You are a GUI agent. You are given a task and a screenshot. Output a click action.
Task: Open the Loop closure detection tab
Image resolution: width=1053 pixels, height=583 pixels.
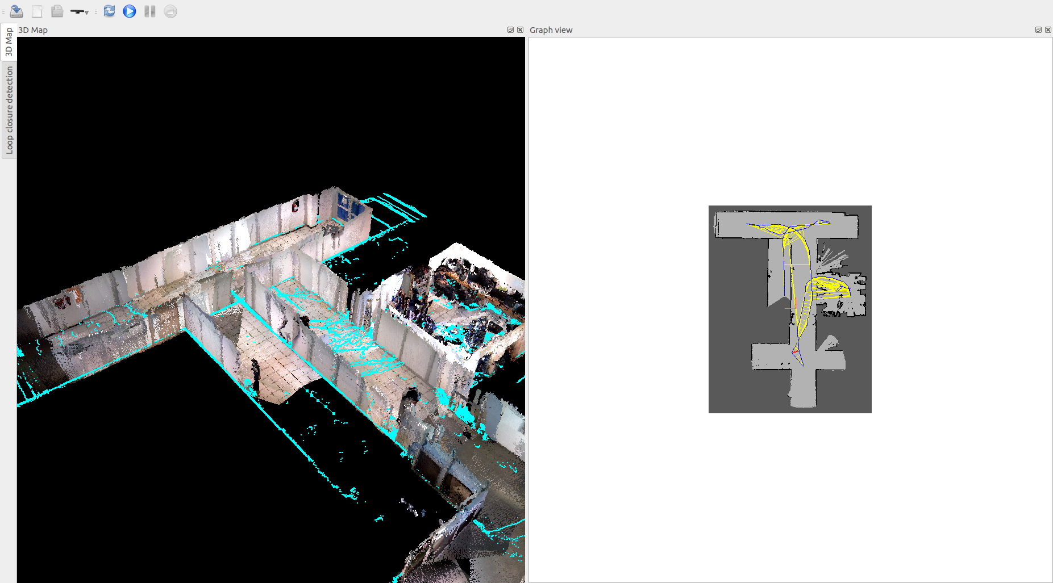[x=9, y=110]
